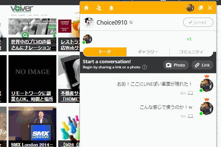This screenshot has width=221, height=147.
Task: Pop out the chat window icon
Action: point(201,8)
